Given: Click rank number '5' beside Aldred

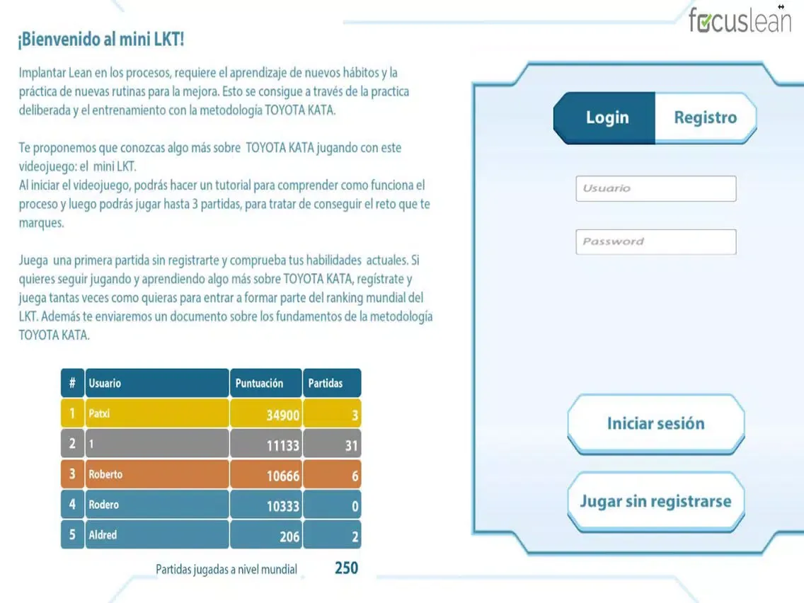Looking at the screenshot, I should pyautogui.click(x=72, y=535).
